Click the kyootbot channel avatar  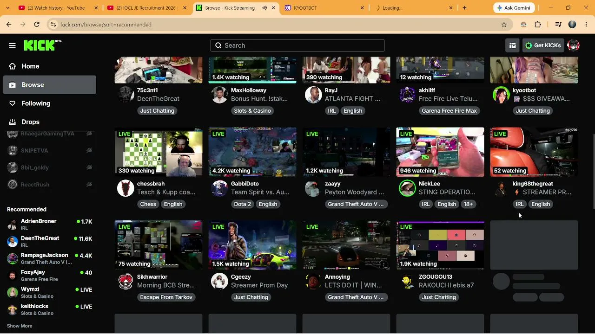coord(501,95)
